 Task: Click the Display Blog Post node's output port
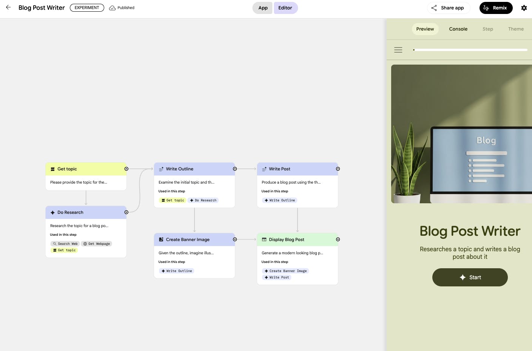pos(338,240)
